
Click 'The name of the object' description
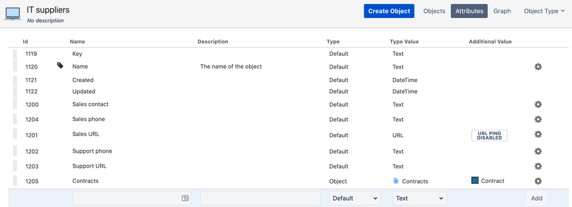point(231,67)
